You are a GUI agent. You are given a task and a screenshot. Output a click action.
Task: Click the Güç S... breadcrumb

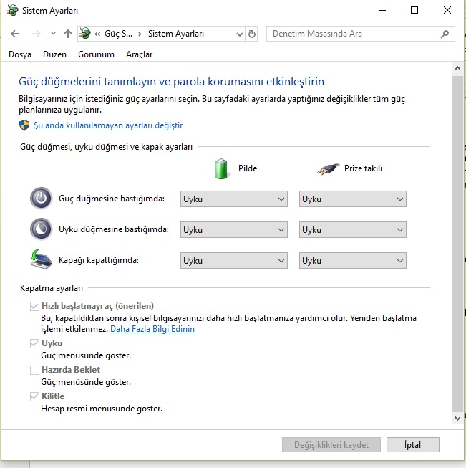pyautogui.click(x=118, y=34)
